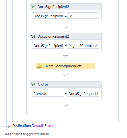Click Add shared trigger transition

(x=27, y=134)
